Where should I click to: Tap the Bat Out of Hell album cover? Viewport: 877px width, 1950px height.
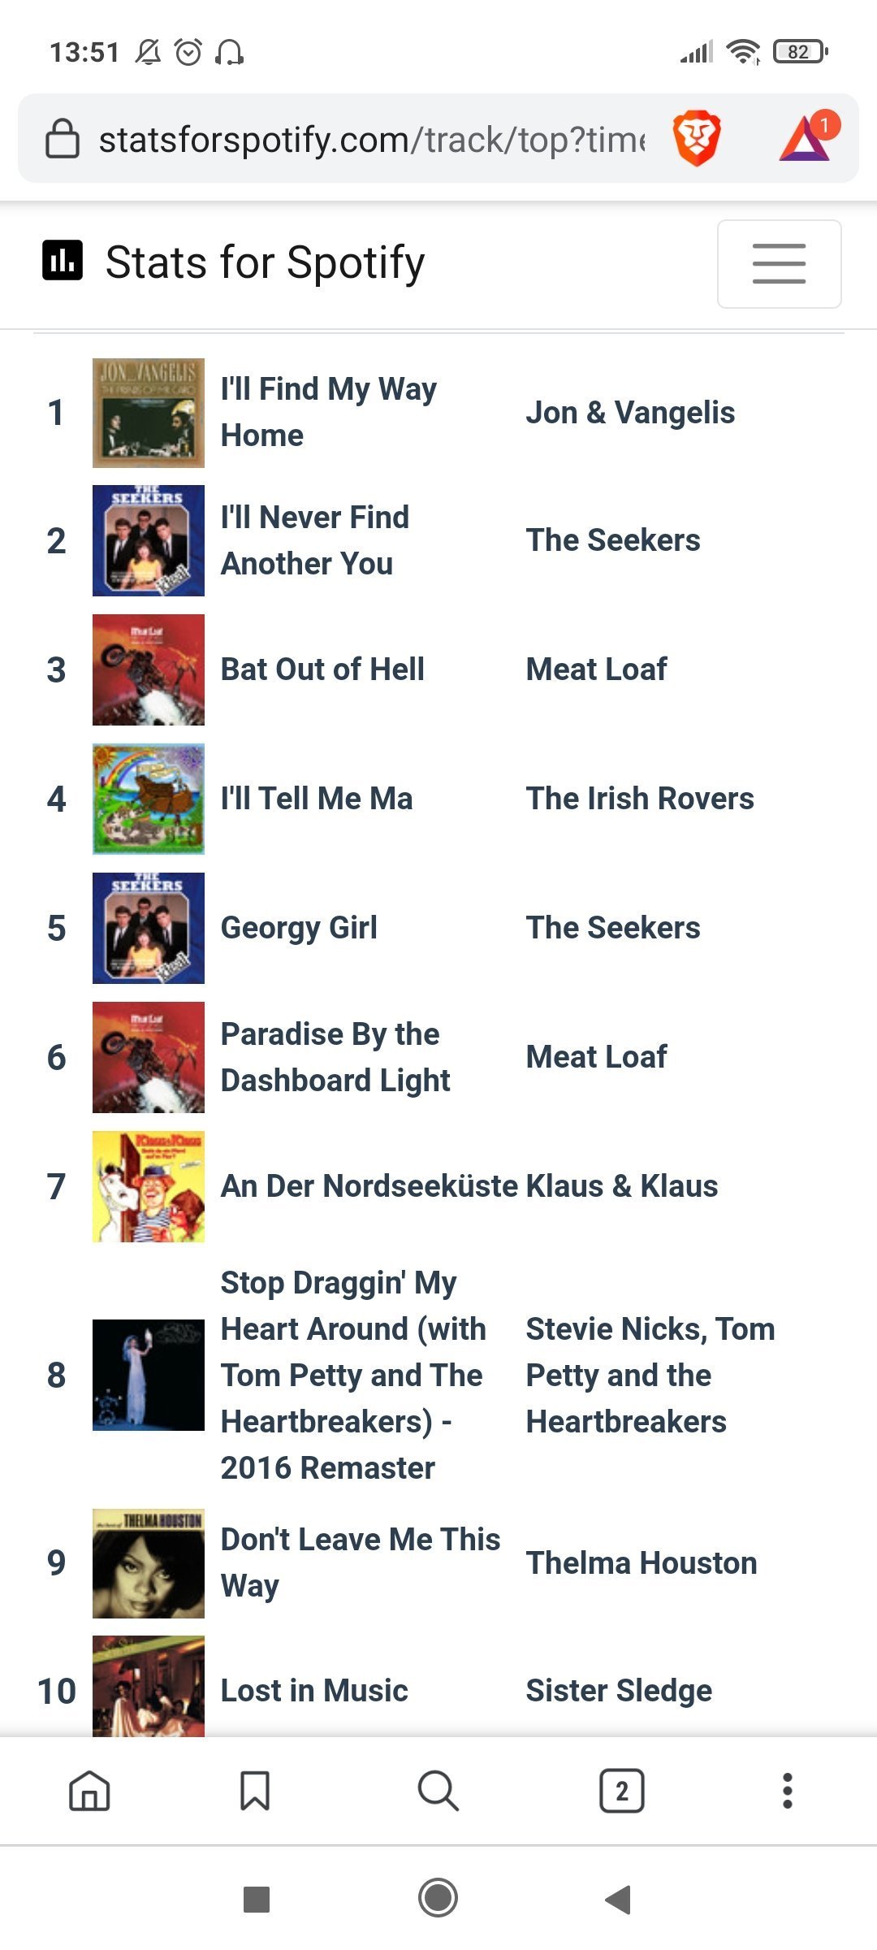click(149, 669)
